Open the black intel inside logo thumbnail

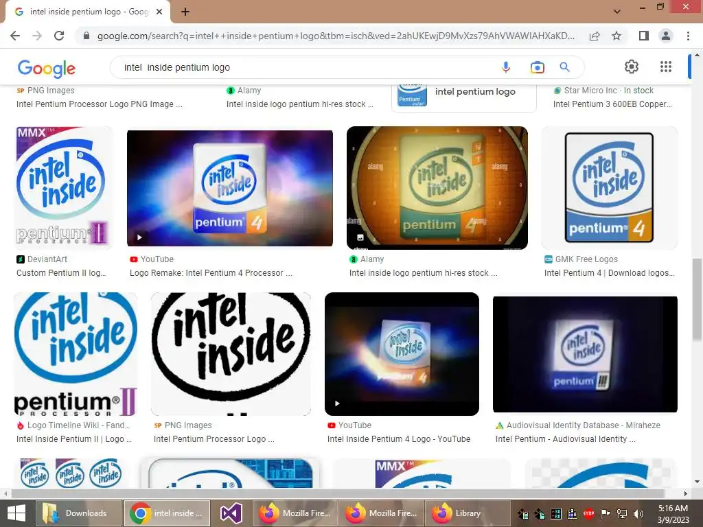coord(231,354)
